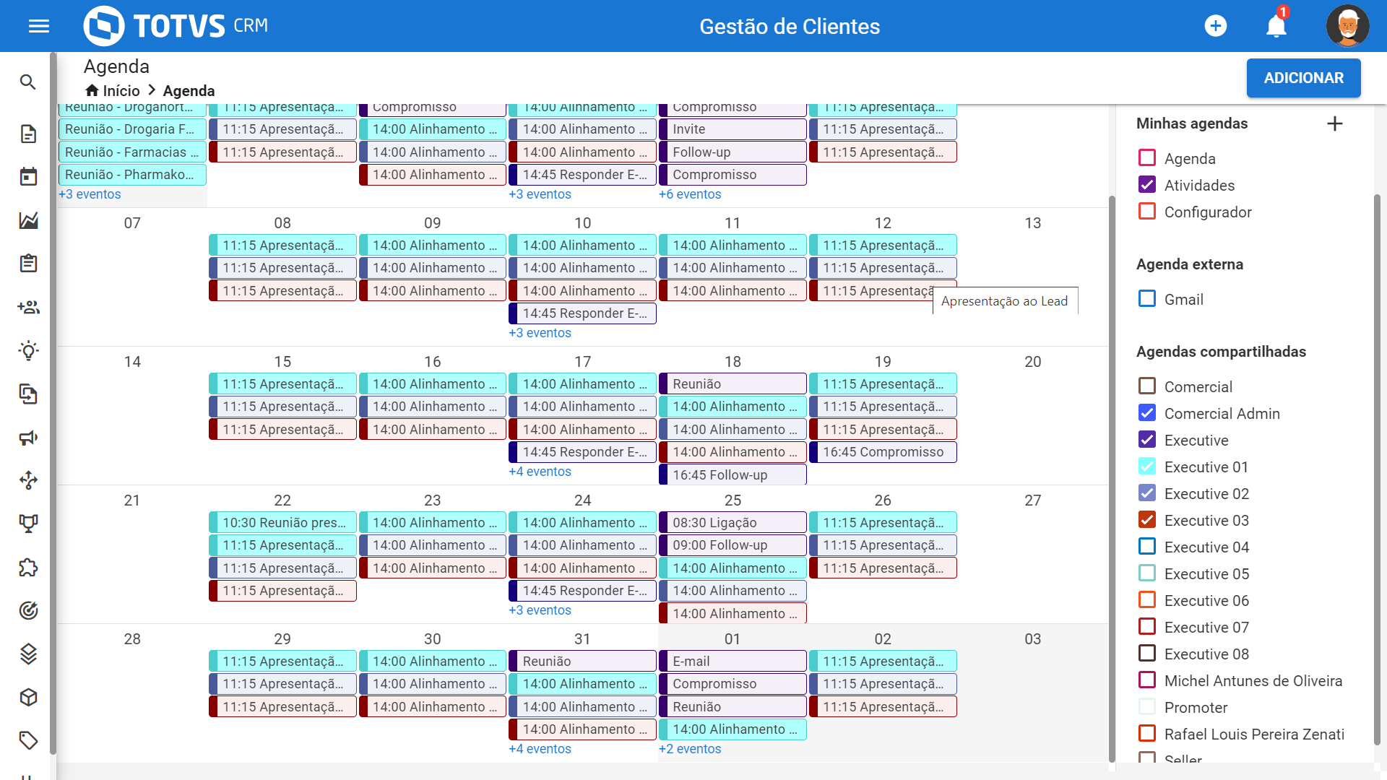1387x780 pixels.
Task: Toggle the Gmail external agenda checkbox
Action: point(1147,298)
